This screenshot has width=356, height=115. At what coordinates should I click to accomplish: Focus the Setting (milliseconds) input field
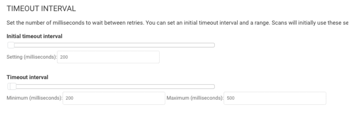pos(108,57)
